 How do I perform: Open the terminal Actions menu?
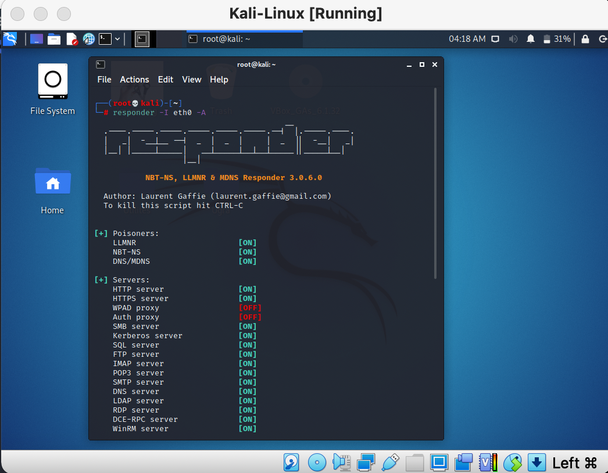[134, 80]
